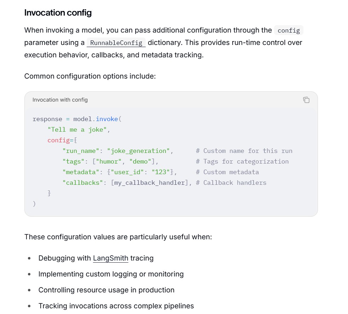Click the "callbacks" key in code
The height and width of the screenshot is (314, 348).
(x=82, y=183)
